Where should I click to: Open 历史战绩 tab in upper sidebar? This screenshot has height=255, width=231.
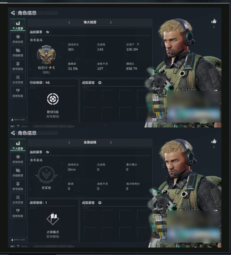(18, 39)
